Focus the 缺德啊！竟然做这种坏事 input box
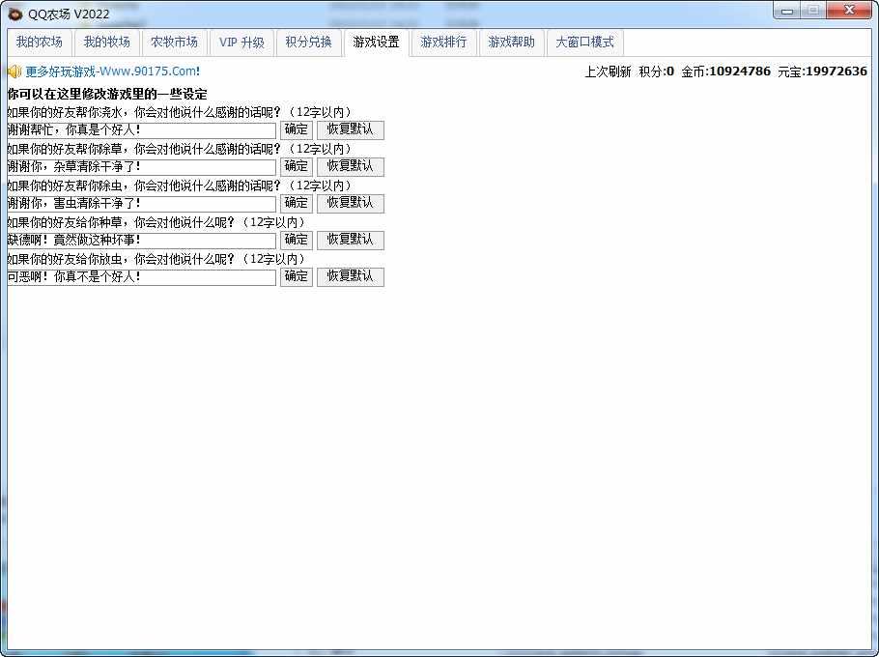Image resolution: width=879 pixels, height=657 pixels. 141,240
